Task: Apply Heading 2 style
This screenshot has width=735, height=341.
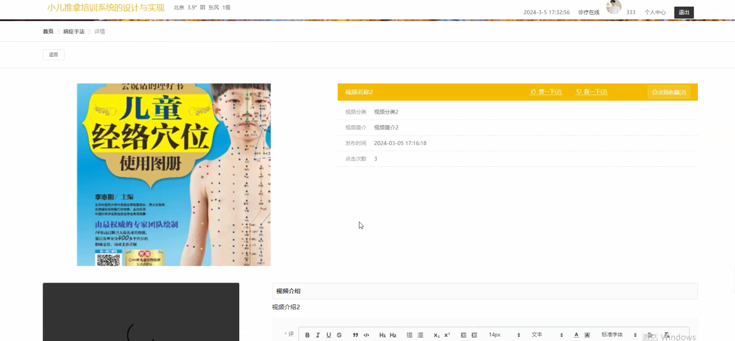Action: (x=393, y=335)
